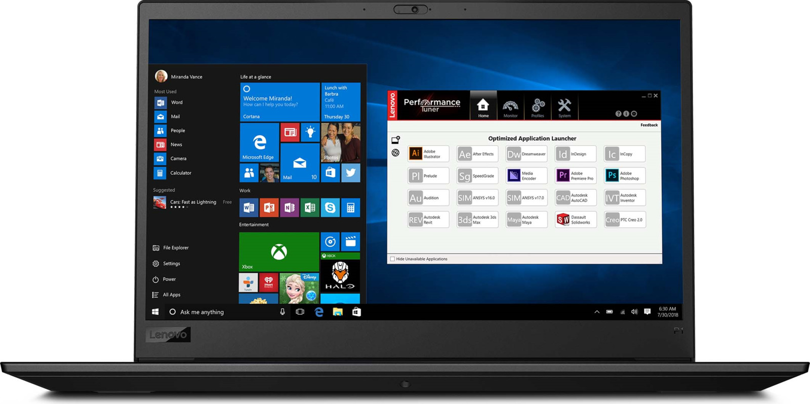Open the OneNote tile in Work group
The image size is (810, 404).
(x=290, y=208)
